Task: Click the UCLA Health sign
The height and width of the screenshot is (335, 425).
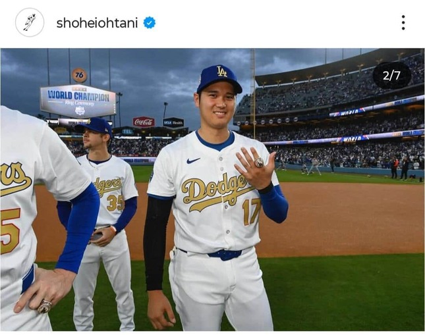Action: [x=173, y=122]
